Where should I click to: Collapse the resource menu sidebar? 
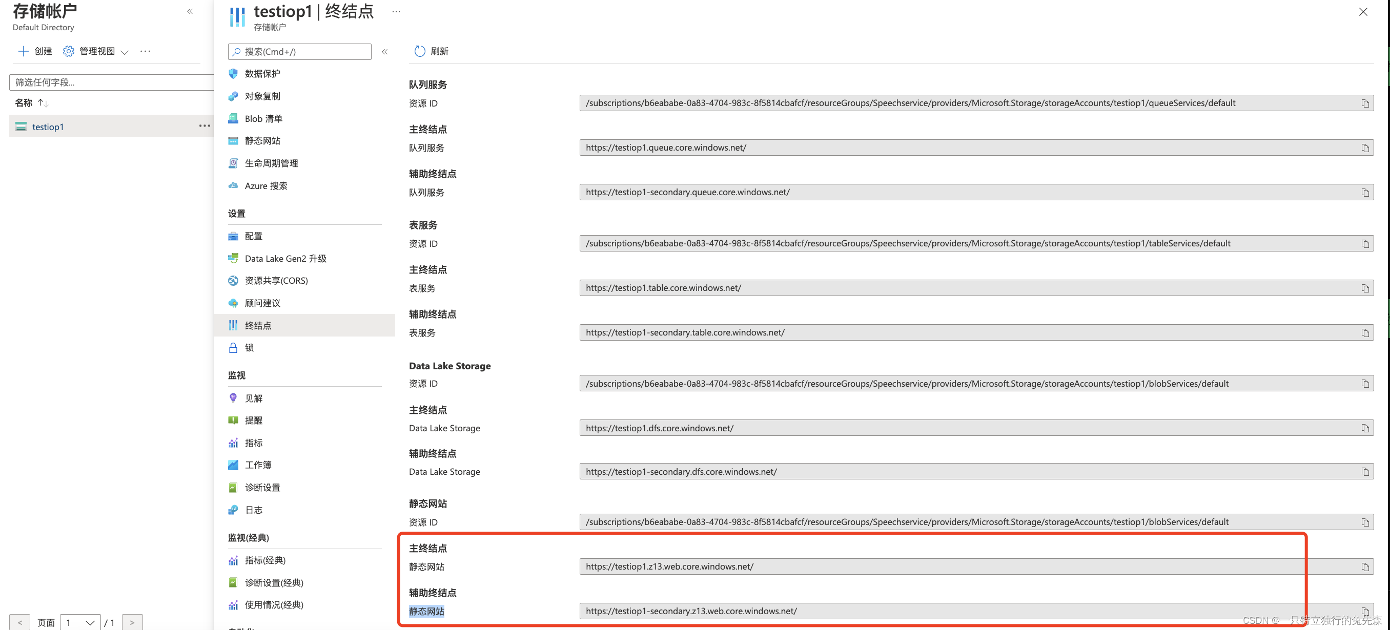click(x=385, y=52)
